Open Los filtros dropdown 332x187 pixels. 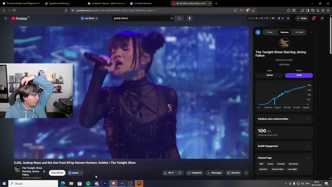coord(89,18)
